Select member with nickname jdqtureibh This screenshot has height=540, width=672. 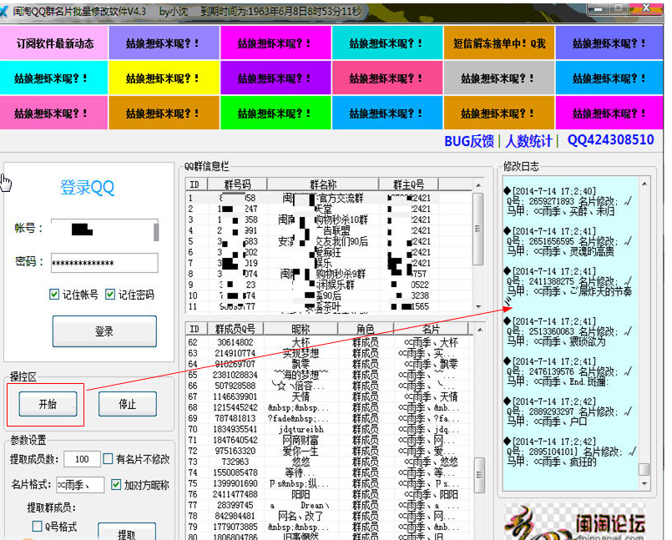[330, 429]
